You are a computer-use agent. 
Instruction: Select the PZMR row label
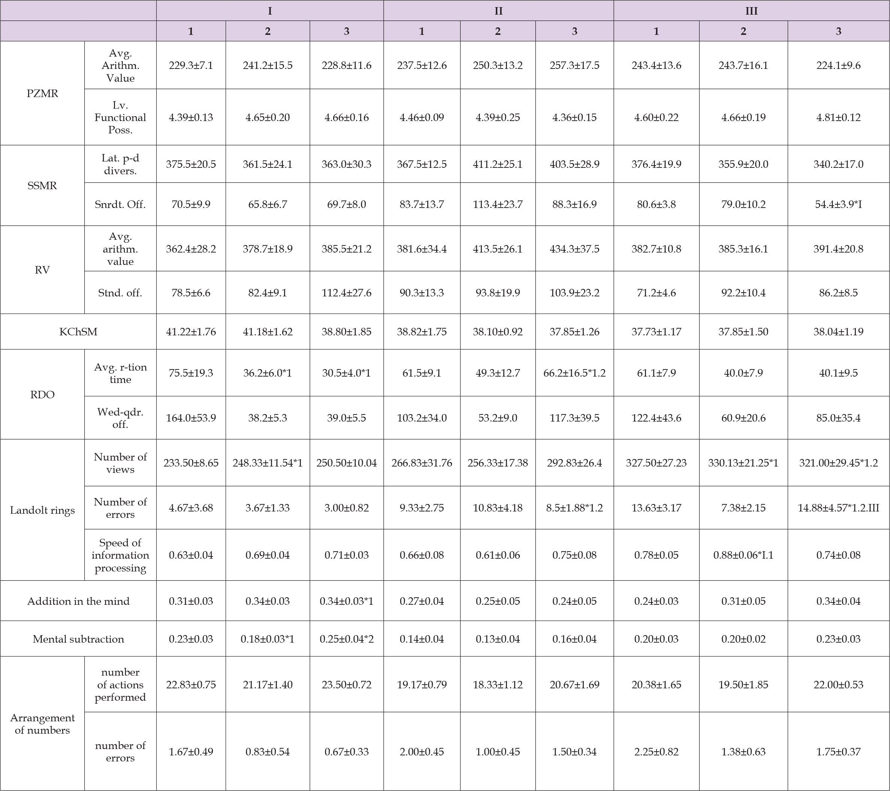[x=42, y=94]
